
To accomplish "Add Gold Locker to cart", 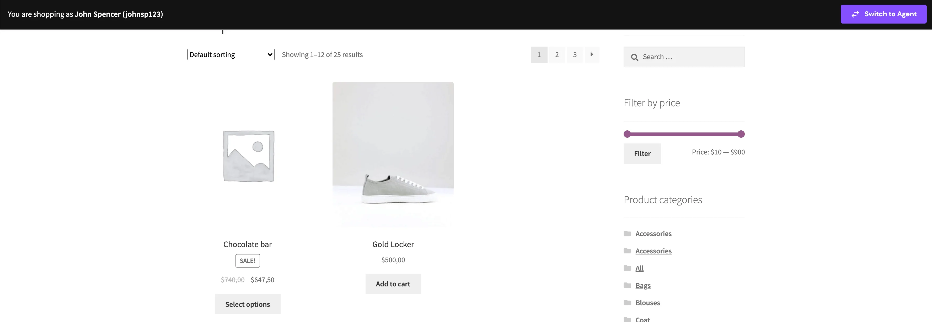I will [393, 284].
